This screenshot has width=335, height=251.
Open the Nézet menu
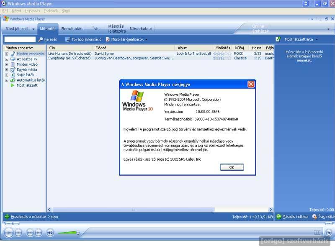click(16, 11)
